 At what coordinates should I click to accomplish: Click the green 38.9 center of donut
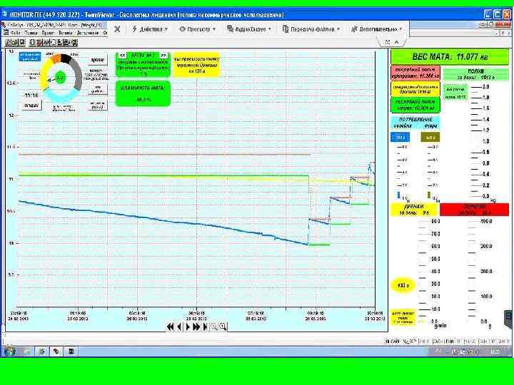coord(60,78)
